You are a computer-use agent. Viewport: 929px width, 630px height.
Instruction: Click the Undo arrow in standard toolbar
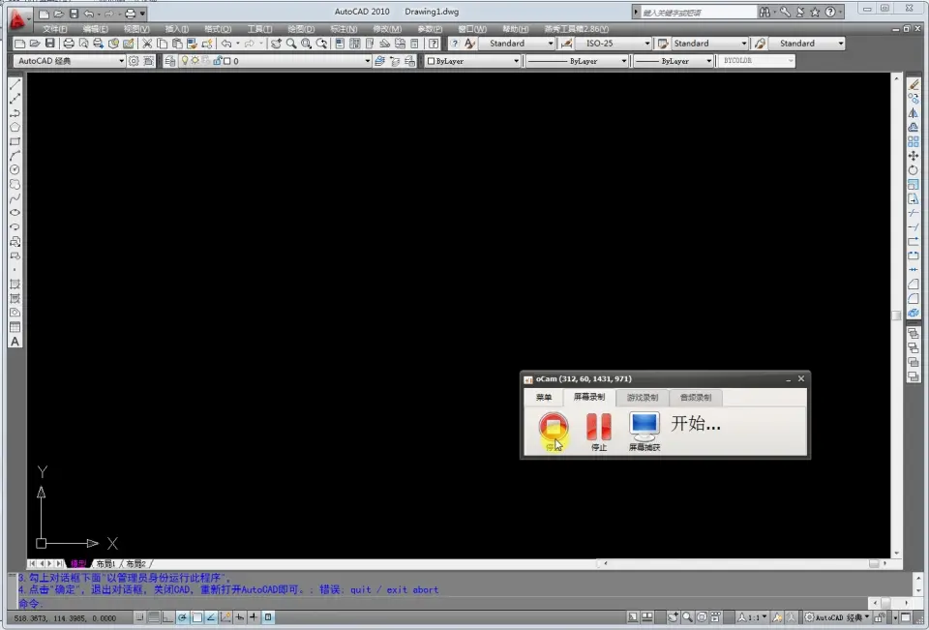(x=226, y=44)
